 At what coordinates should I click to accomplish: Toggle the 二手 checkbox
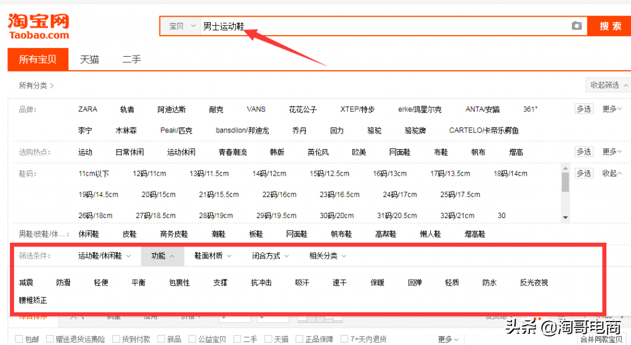pyautogui.click(x=237, y=339)
